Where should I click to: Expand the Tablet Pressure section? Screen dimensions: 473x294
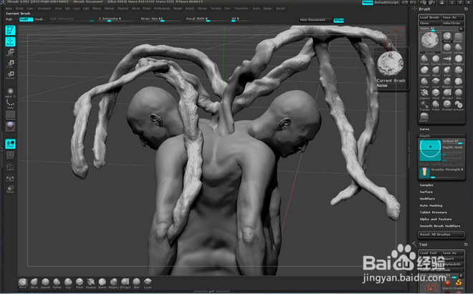tap(433, 212)
